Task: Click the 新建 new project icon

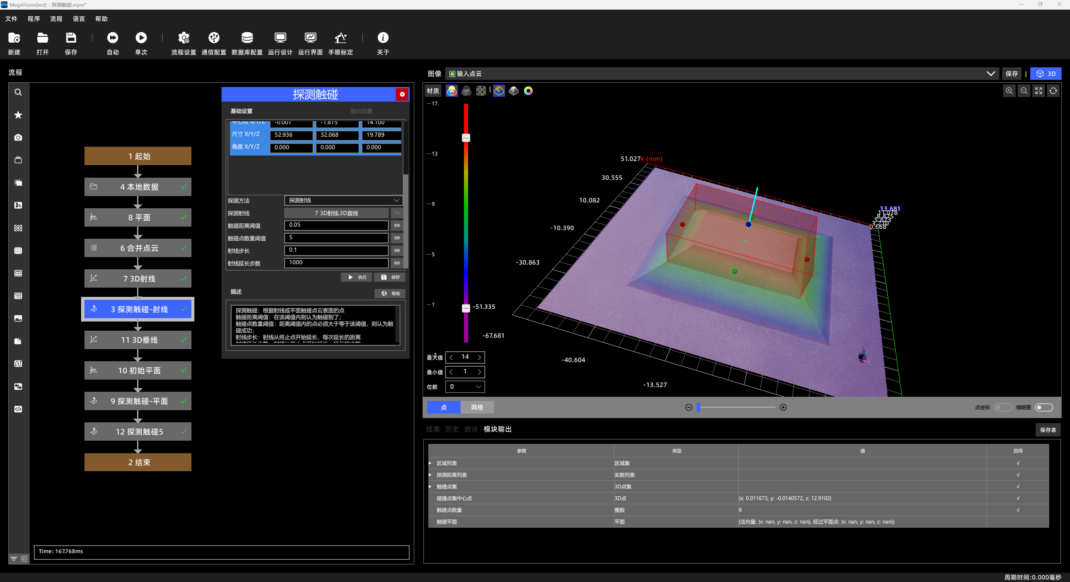Action: click(x=14, y=38)
